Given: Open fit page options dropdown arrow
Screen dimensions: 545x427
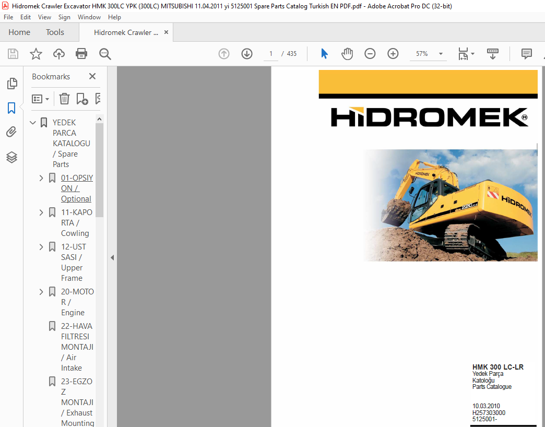Looking at the screenshot, I should [473, 54].
